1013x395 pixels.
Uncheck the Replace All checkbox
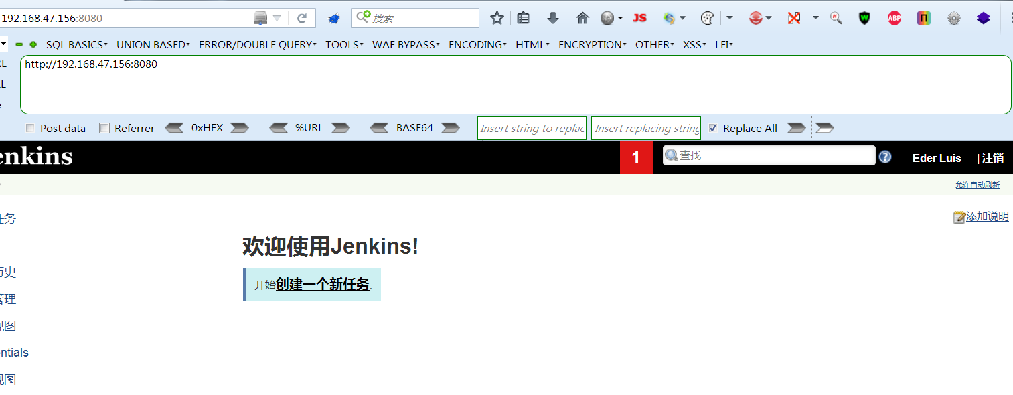[x=712, y=128]
